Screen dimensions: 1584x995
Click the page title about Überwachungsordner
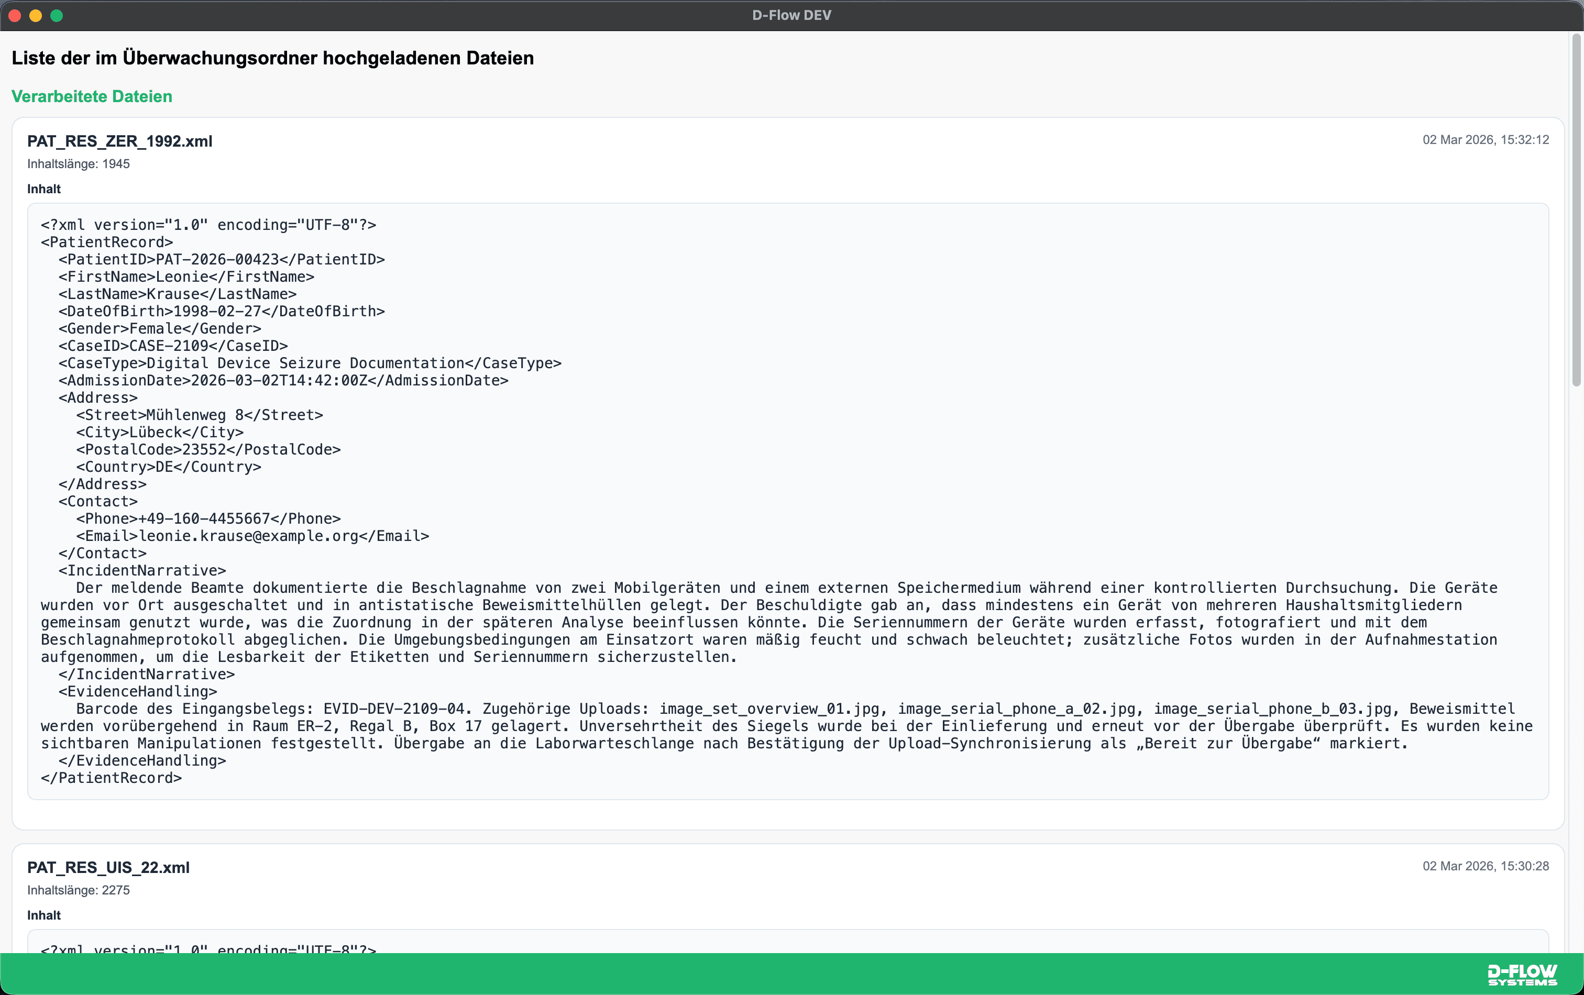(x=273, y=58)
